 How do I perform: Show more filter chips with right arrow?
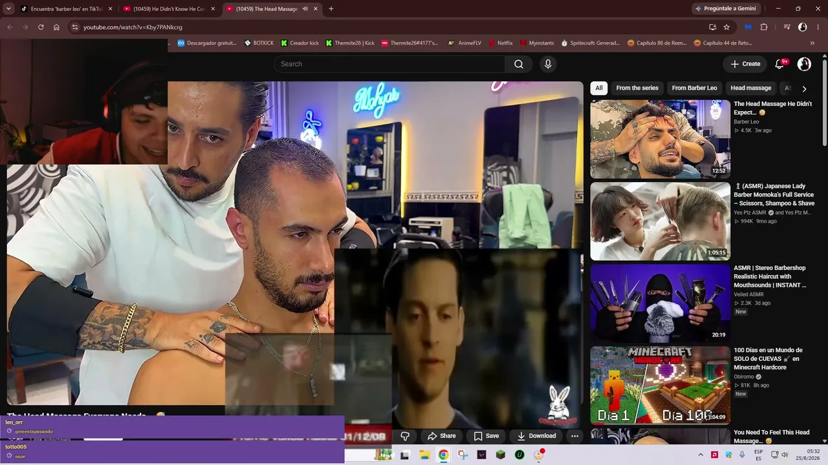point(804,88)
